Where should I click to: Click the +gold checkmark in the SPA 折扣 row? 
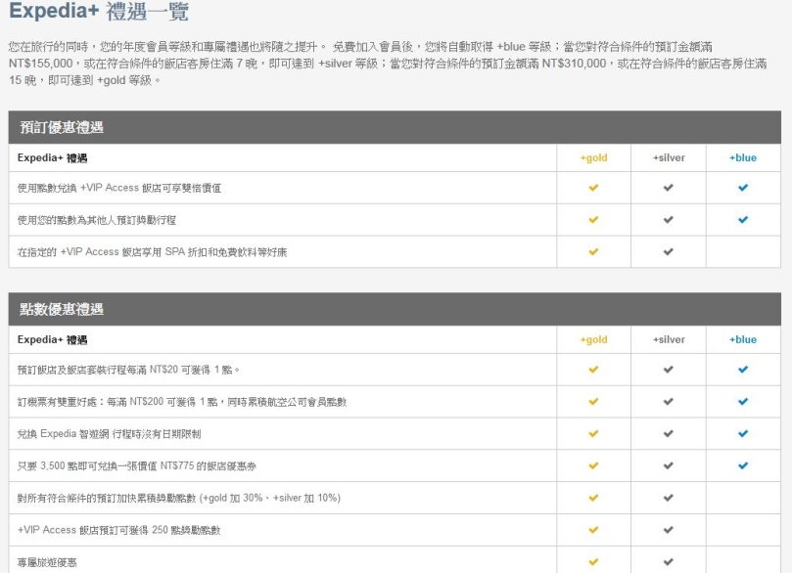tap(593, 251)
